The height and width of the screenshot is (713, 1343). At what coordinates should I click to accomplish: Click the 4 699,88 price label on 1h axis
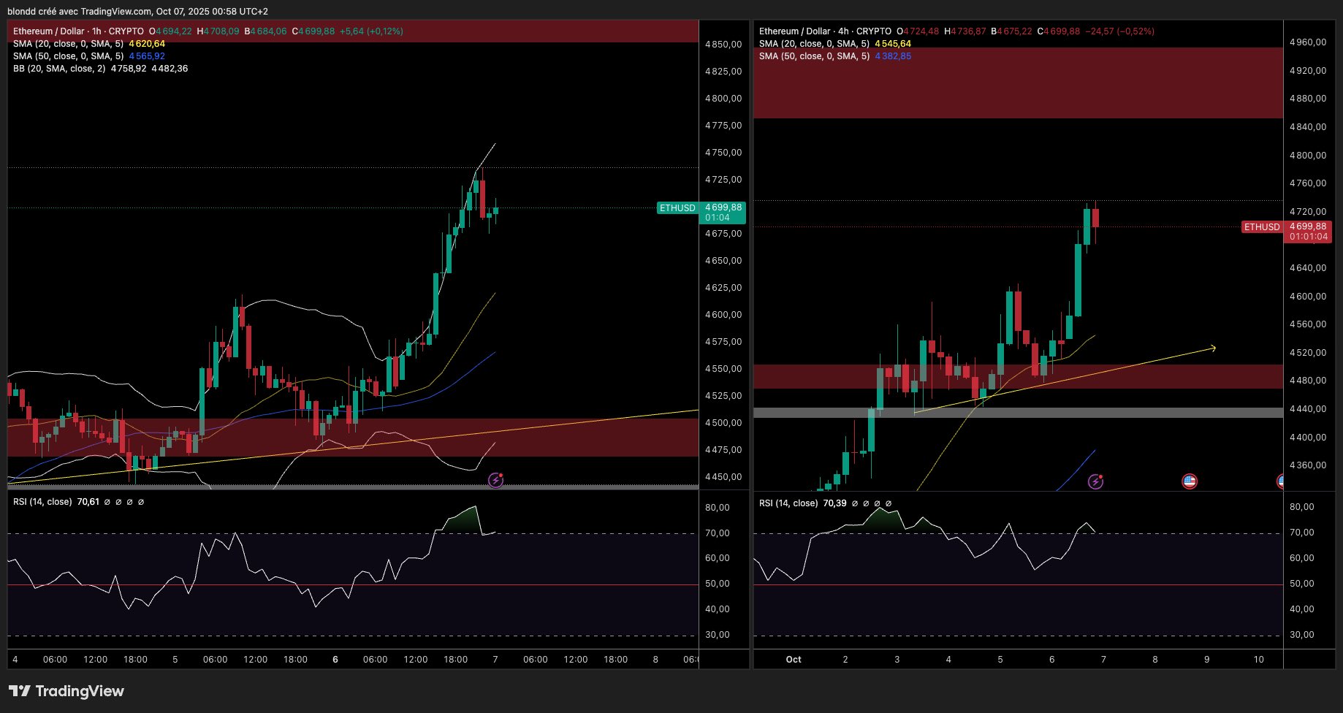[x=723, y=207]
